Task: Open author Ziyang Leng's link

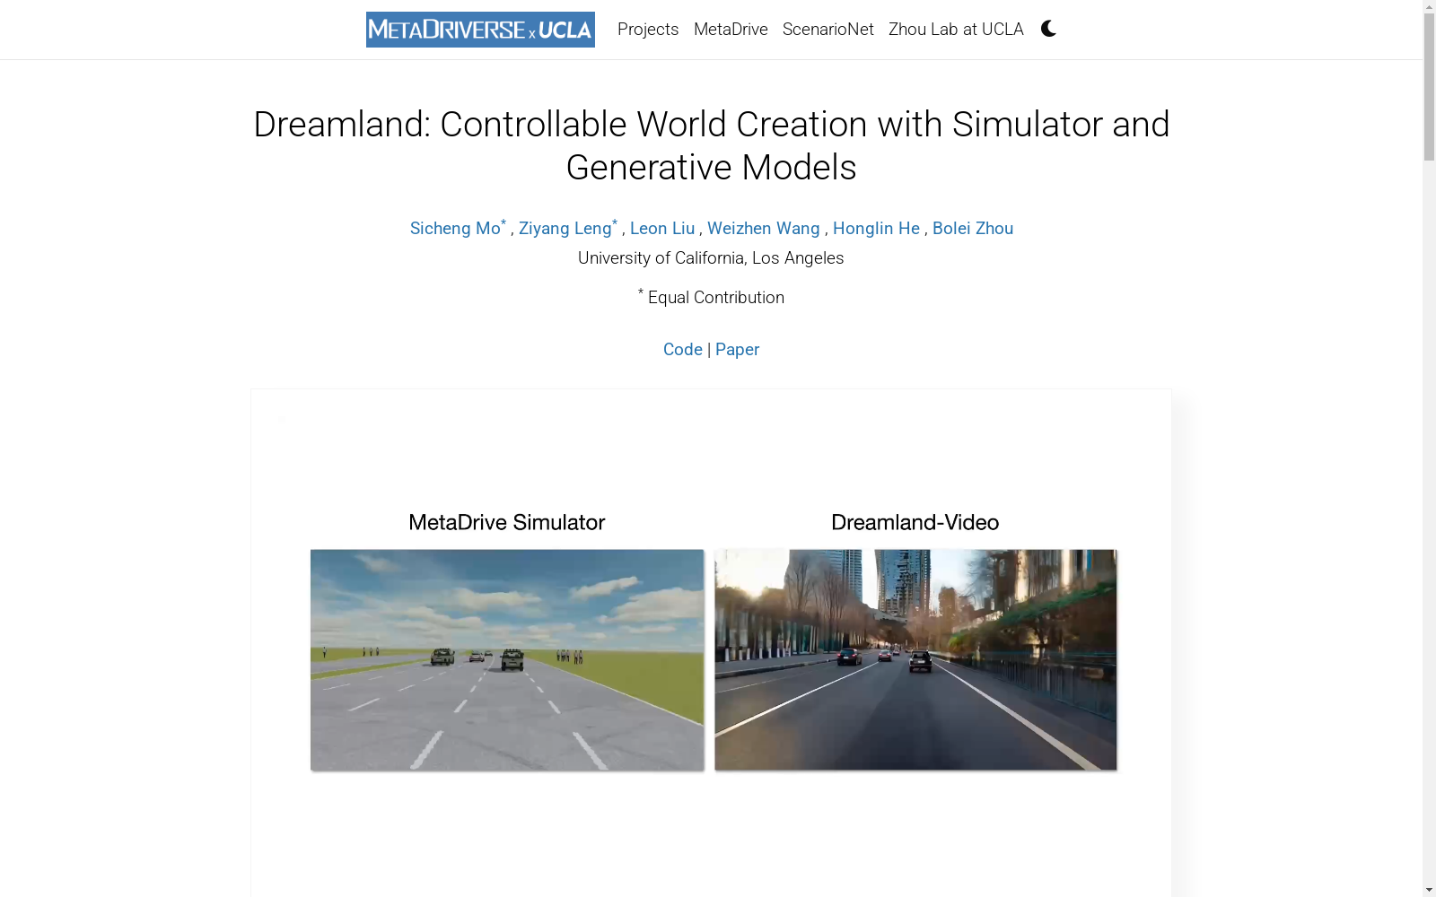Action: (x=568, y=228)
